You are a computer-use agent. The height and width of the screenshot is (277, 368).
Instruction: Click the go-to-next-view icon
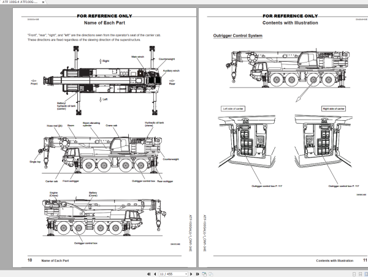211,274
